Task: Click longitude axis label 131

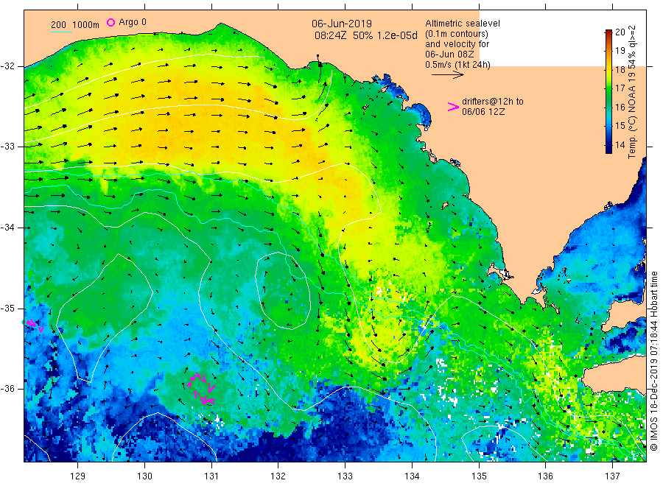Action: pos(211,476)
